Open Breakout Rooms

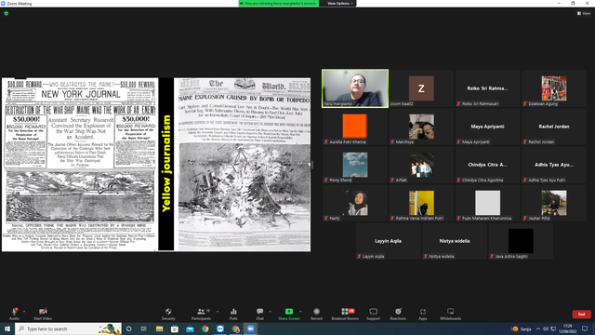pyautogui.click(x=345, y=314)
